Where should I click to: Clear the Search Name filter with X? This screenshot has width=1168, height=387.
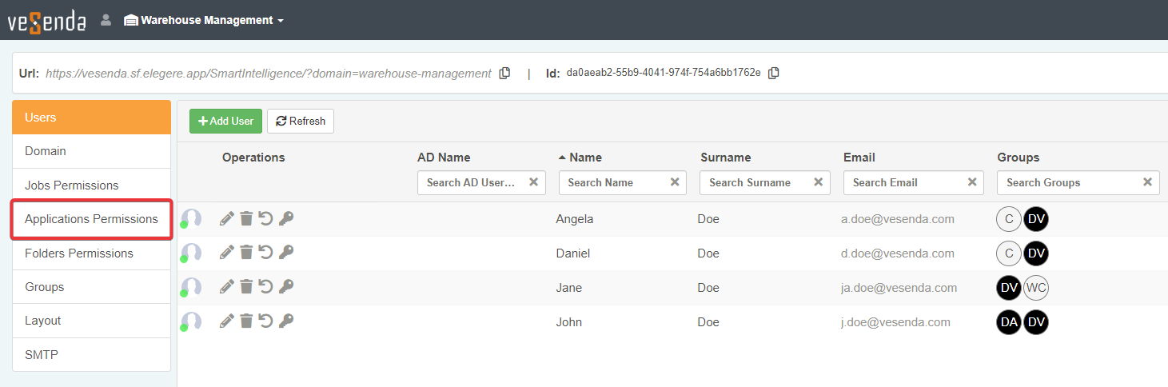675,182
